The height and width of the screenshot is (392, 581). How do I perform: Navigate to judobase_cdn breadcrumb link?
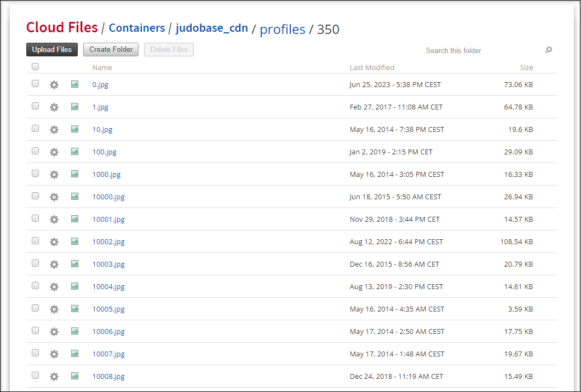click(x=211, y=28)
